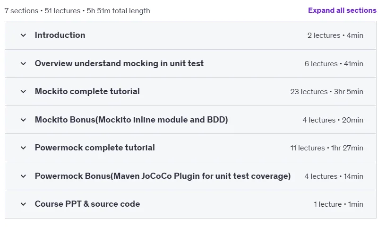Image resolution: width=386 pixels, height=228 pixels.
Task: Select the Introduction section title
Action: pos(60,35)
